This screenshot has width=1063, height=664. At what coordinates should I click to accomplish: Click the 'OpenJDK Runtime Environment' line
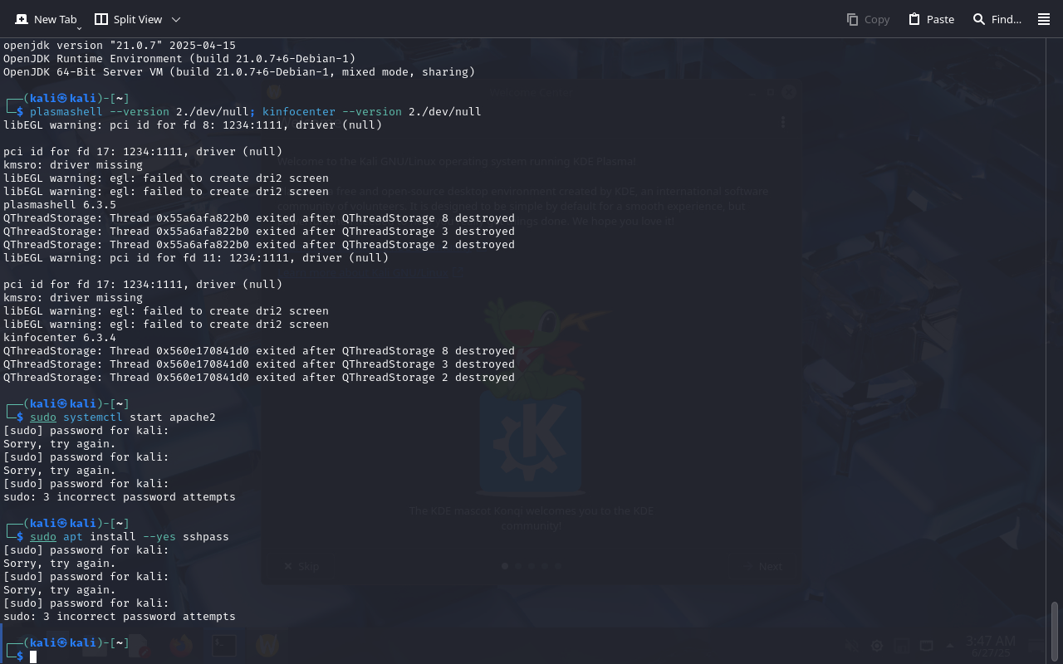(x=179, y=59)
